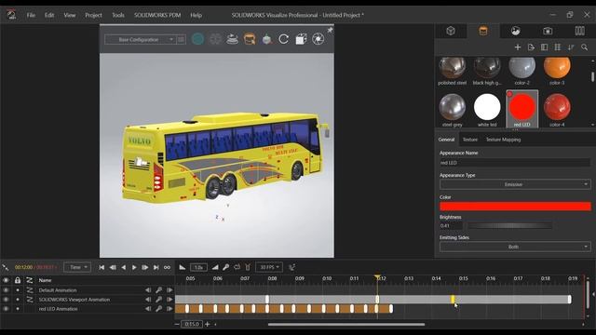This screenshot has width=596, height=335.
Task: Play the animation in reverse
Action: (x=124, y=267)
